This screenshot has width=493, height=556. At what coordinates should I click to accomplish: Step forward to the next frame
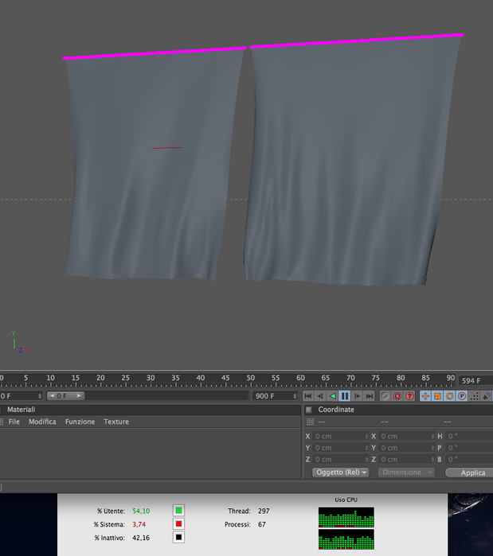click(357, 396)
